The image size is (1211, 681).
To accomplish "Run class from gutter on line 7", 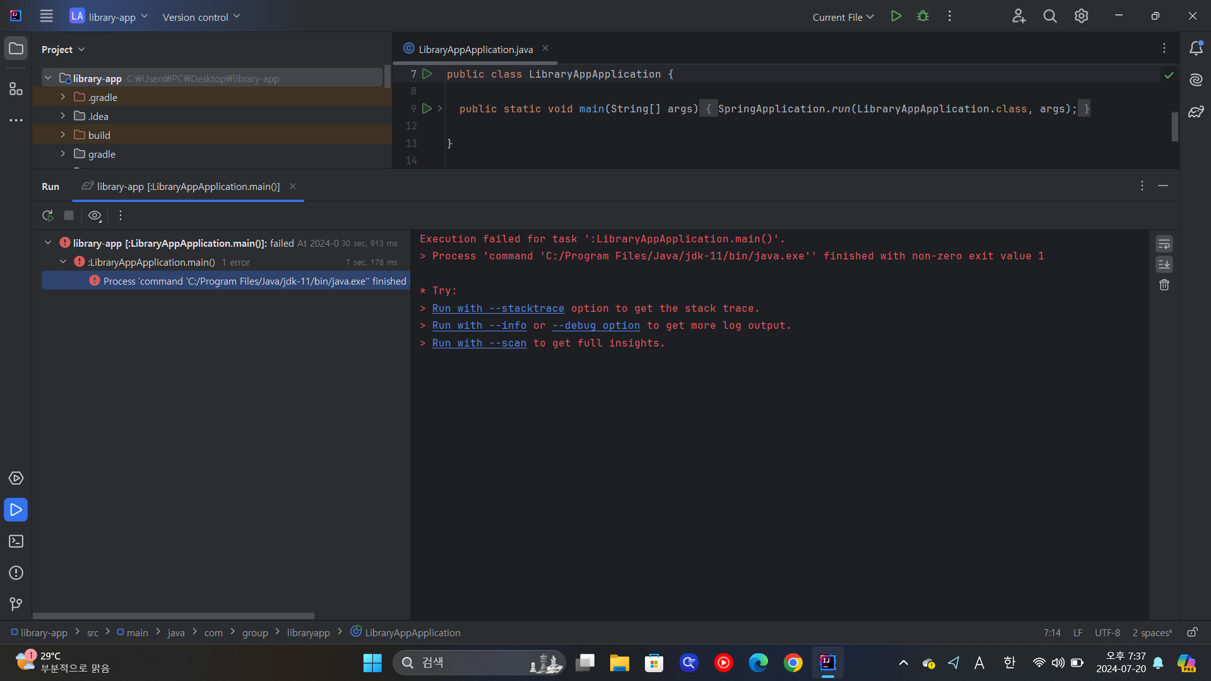I will [x=427, y=74].
